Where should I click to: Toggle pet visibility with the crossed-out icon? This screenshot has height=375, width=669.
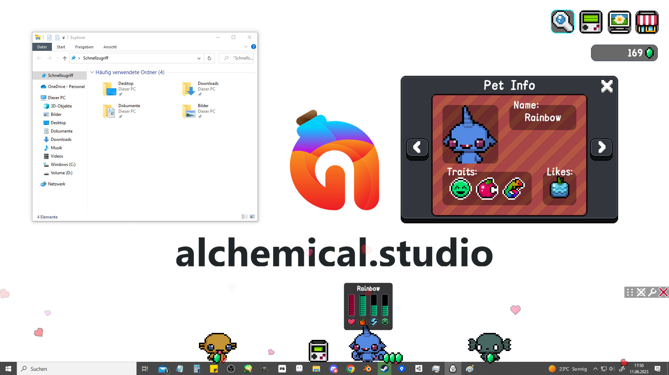click(x=641, y=292)
